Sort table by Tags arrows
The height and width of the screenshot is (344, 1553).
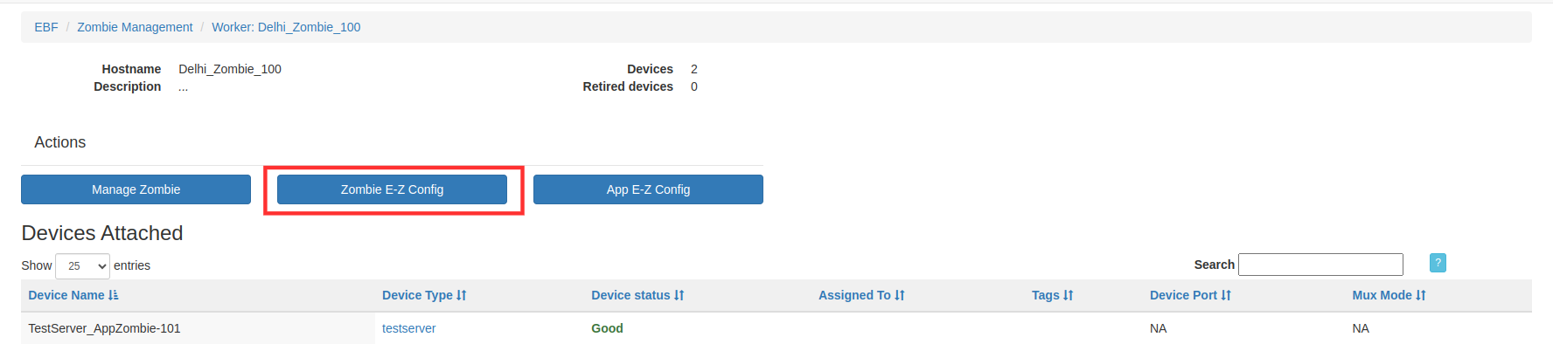coord(1069,295)
